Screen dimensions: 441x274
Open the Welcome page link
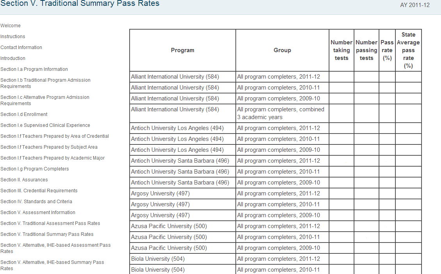click(11, 26)
